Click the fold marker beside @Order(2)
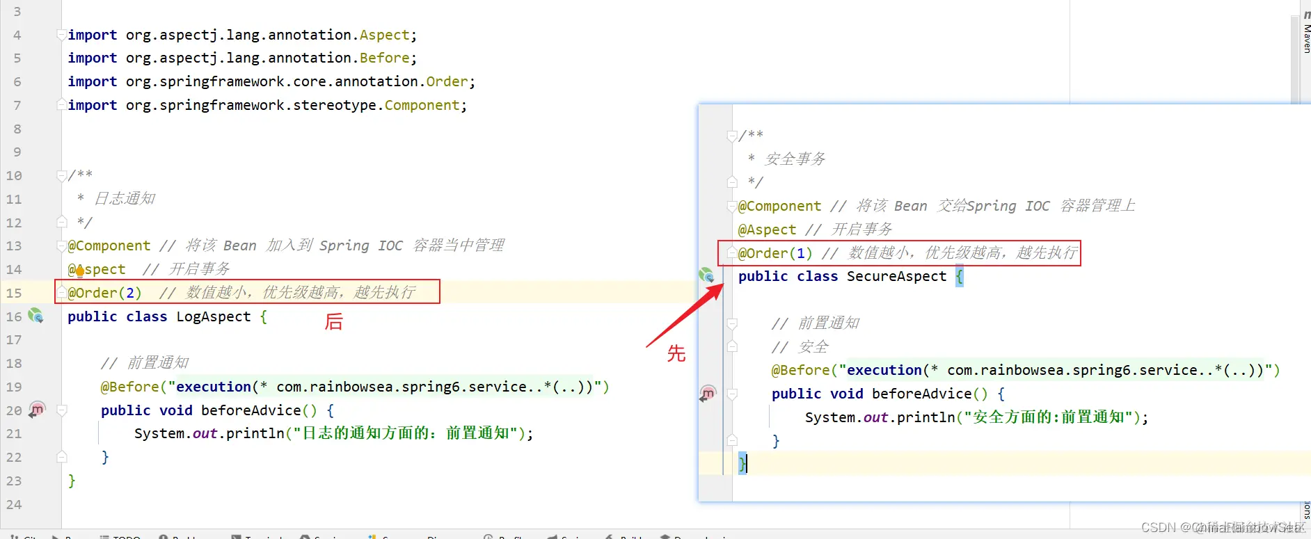1311x539 pixels. (x=62, y=292)
